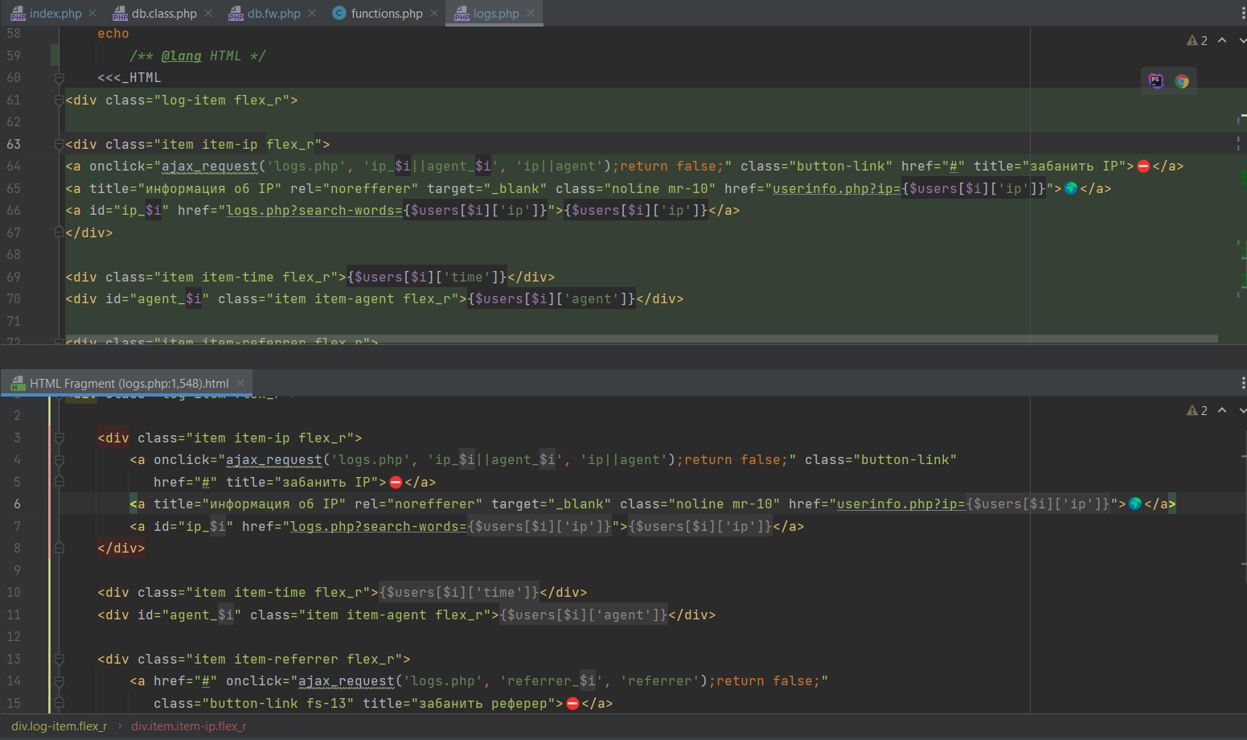This screenshot has height=740, width=1247.
Task: Click title="забанить реферер" on fragment line 15
Action: point(463,704)
